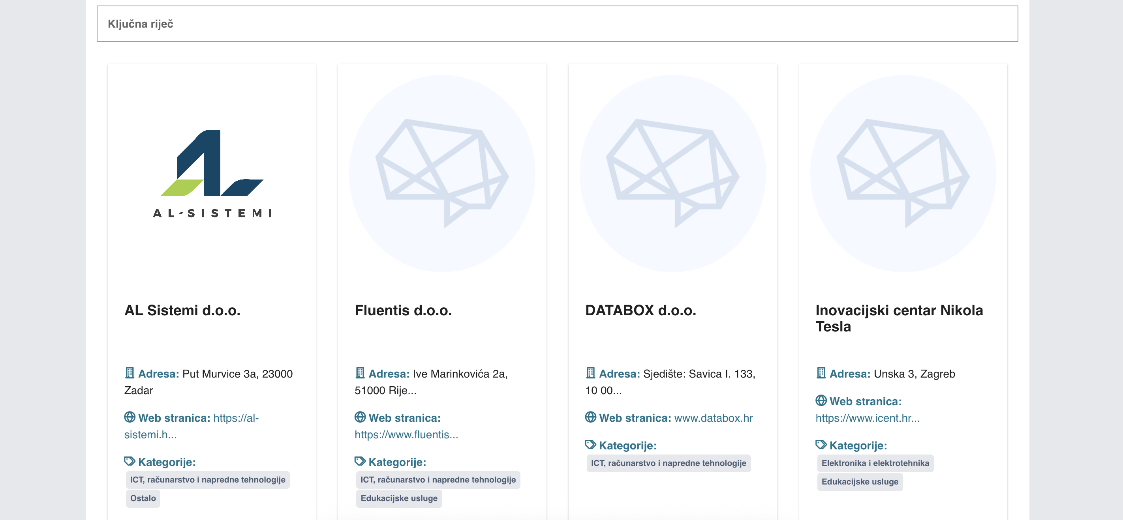Open the https://al-sistemi.h... website link
The width and height of the screenshot is (1123, 520).
192,425
